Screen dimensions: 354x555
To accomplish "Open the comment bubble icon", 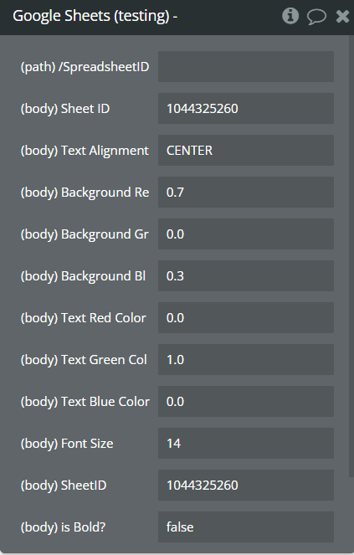I will [x=316, y=17].
